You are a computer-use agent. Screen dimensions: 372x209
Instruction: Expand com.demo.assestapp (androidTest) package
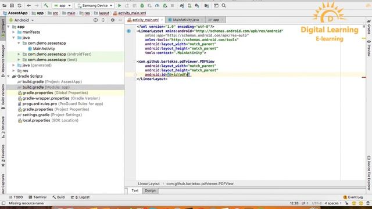click(x=19, y=54)
